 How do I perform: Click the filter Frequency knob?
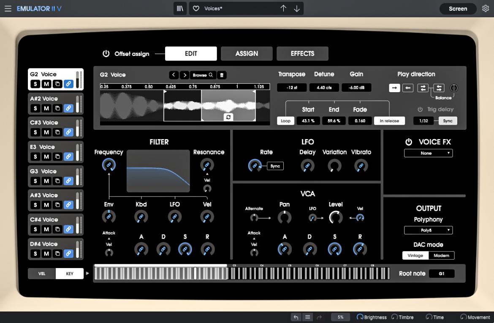(x=109, y=165)
